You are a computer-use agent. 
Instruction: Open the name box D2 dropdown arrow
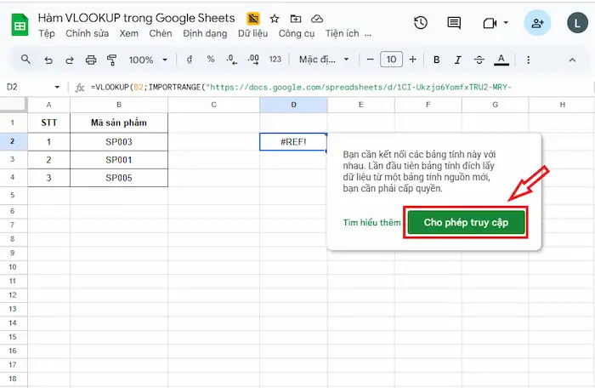point(57,87)
